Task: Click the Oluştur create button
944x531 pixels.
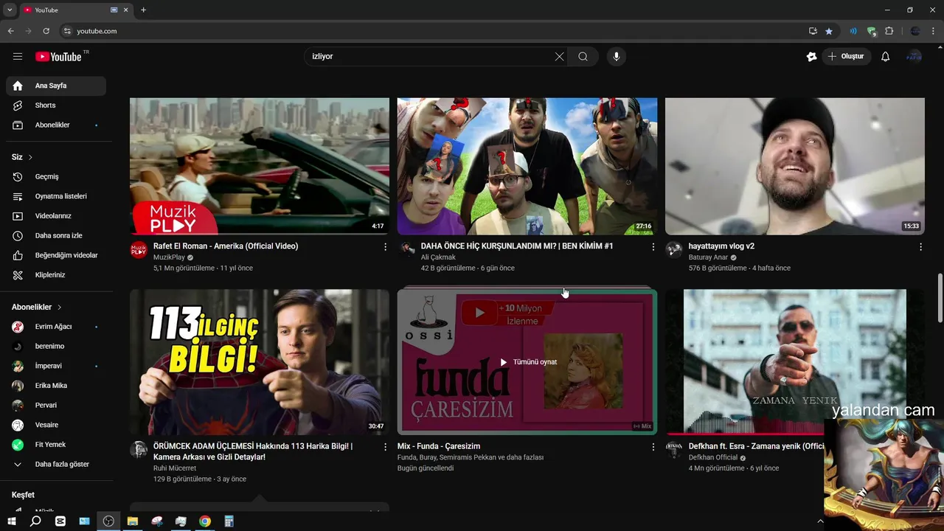Action: pos(847,57)
